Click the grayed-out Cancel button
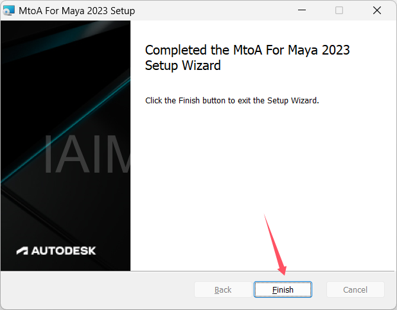 point(355,289)
